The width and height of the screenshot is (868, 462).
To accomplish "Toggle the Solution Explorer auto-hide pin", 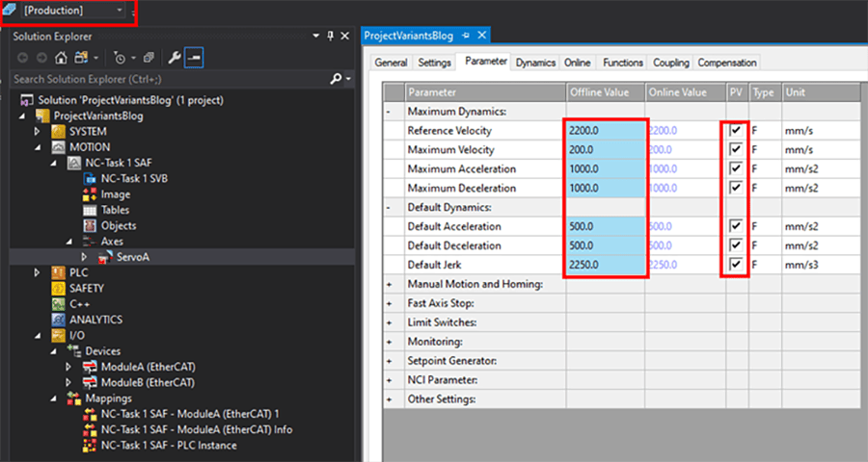I will tap(331, 36).
